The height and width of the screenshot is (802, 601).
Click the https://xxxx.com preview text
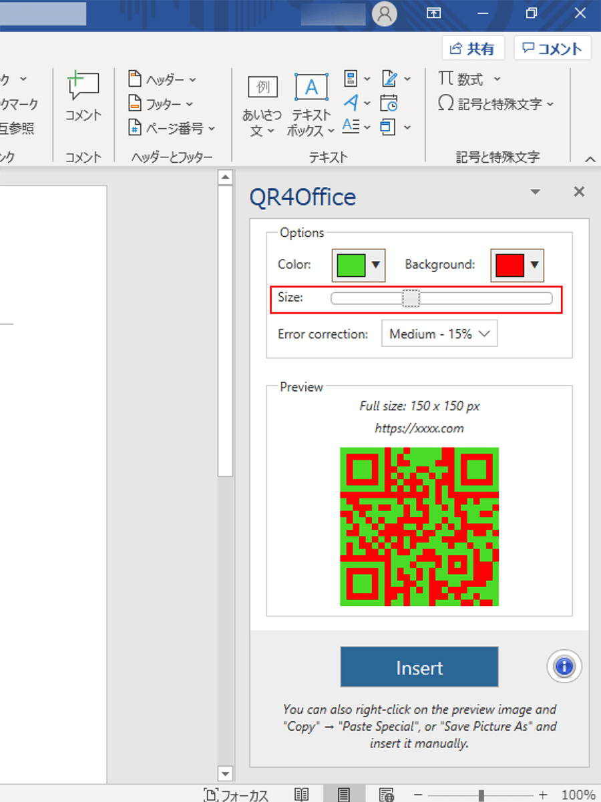[x=419, y=428]
